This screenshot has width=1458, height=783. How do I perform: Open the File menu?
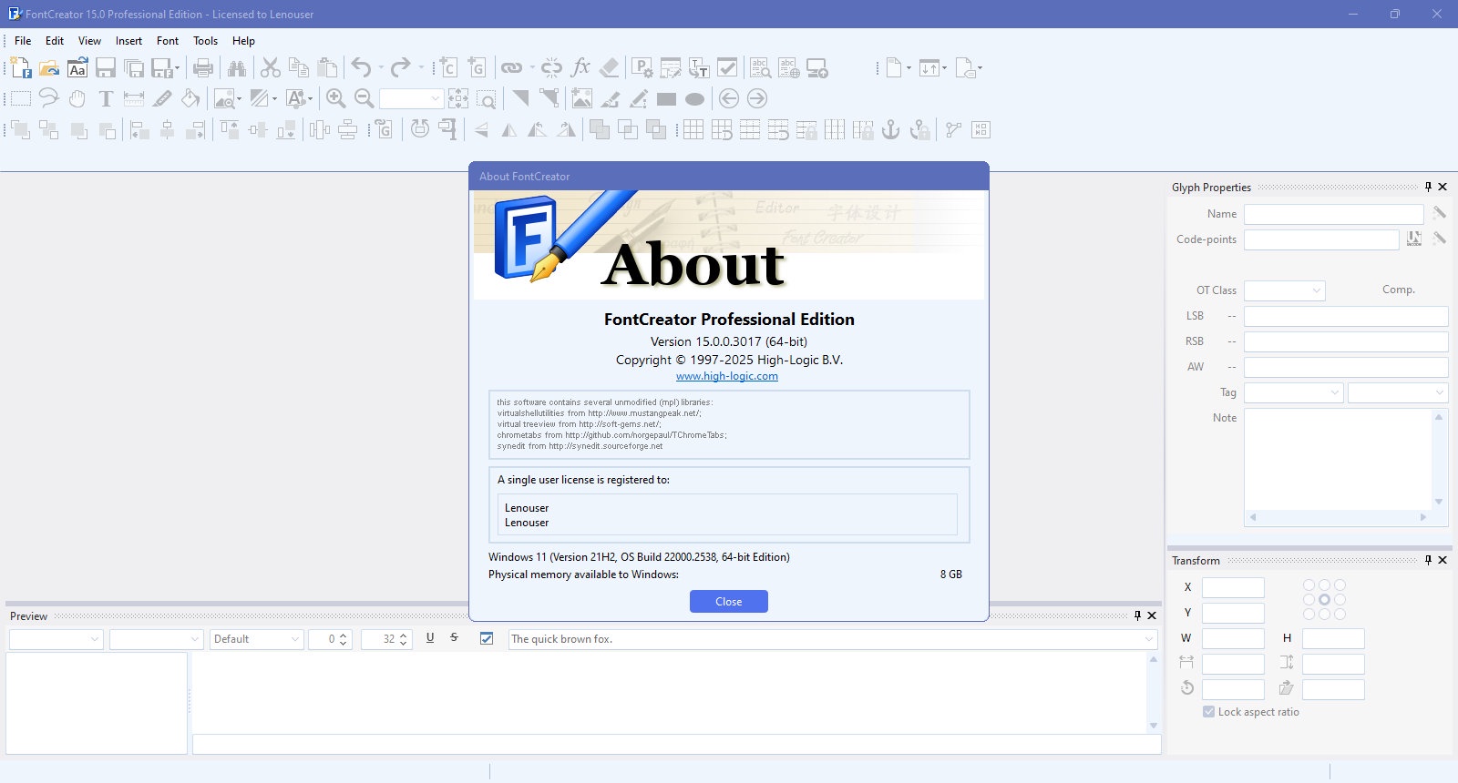coord(23,41)
